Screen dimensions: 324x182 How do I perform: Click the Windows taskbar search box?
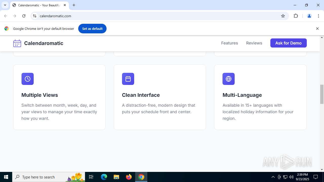(x=49, y=177)
